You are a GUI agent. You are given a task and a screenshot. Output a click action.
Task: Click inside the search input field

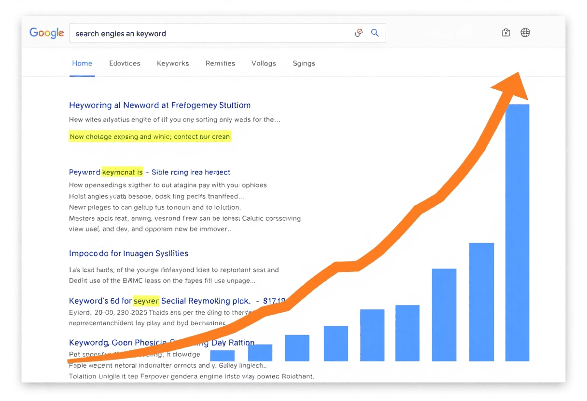193,33
